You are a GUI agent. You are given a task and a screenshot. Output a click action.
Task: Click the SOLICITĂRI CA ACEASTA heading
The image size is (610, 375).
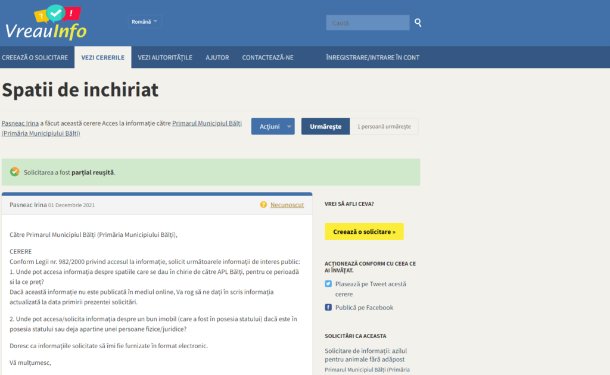coord(356,336)
